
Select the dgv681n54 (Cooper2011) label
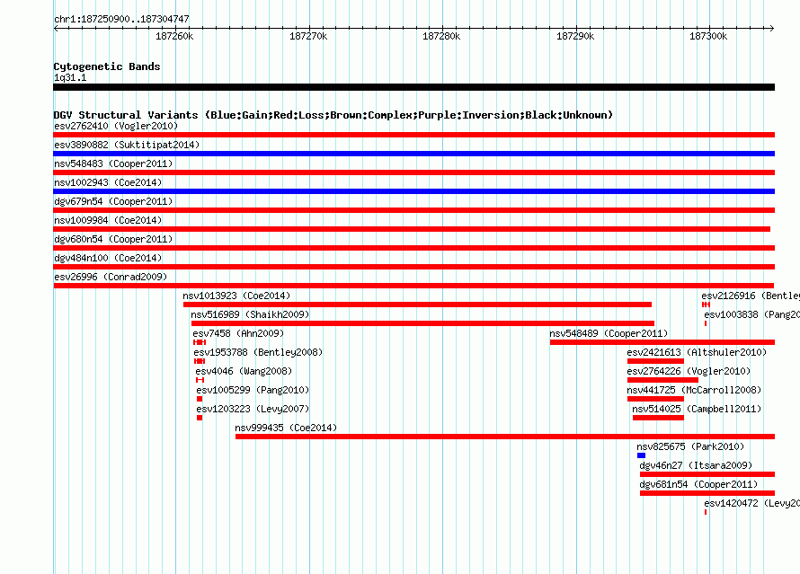698,484
